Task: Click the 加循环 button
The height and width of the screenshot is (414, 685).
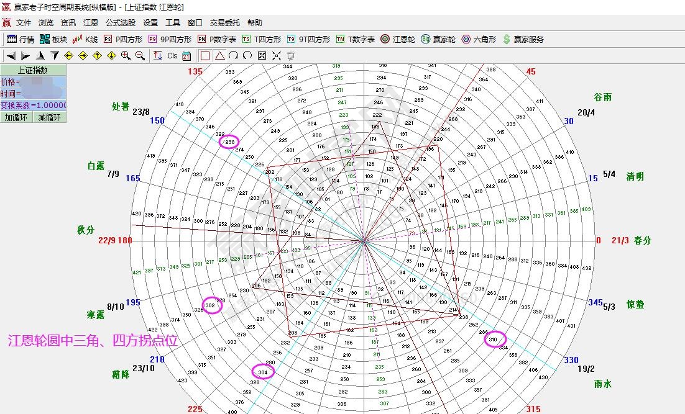Action: coord(16,117)
